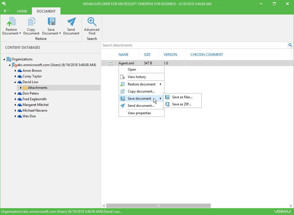Choose Send document... in context menu

point(142,106)
